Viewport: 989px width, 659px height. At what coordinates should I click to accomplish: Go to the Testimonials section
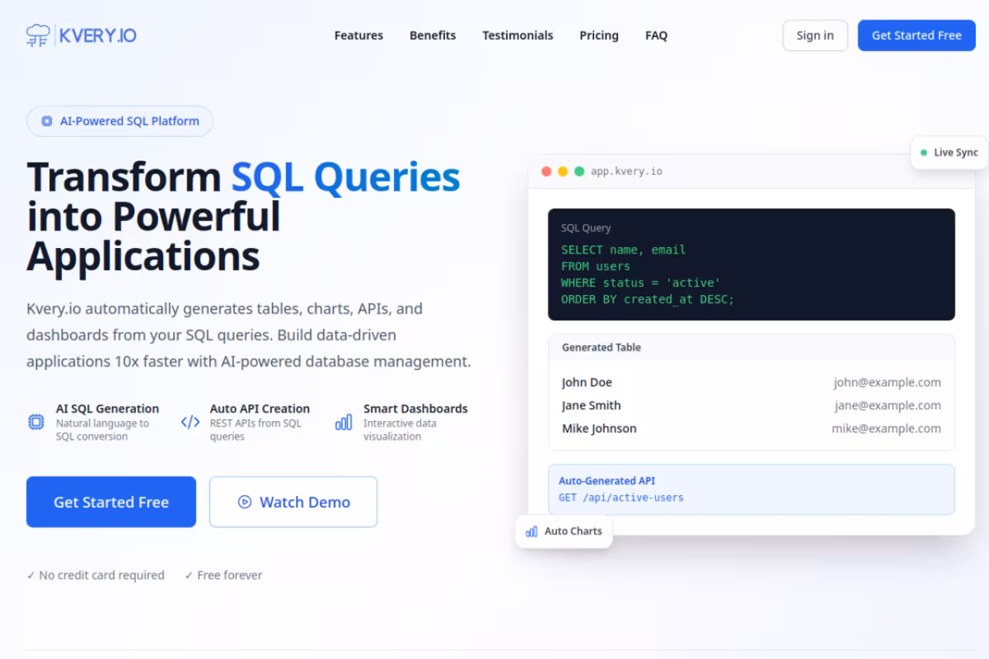518,35
